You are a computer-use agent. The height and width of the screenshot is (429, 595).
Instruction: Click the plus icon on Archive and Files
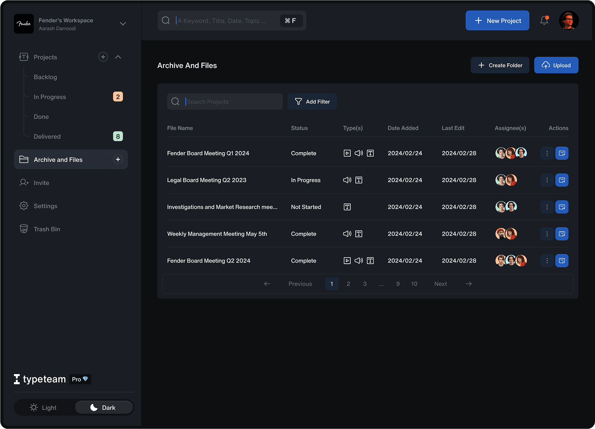click(118, 159)
